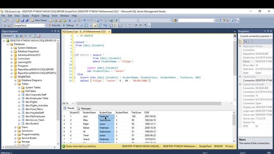Click the Object Explorer vertical scrollbar

point(58,81)
